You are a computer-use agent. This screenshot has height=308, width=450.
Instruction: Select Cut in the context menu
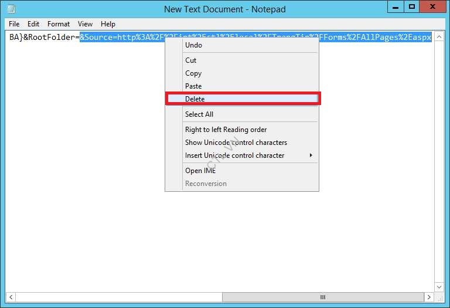[191, 60]
